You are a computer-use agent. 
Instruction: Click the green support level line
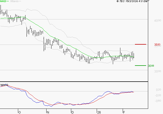pos(140,66)
